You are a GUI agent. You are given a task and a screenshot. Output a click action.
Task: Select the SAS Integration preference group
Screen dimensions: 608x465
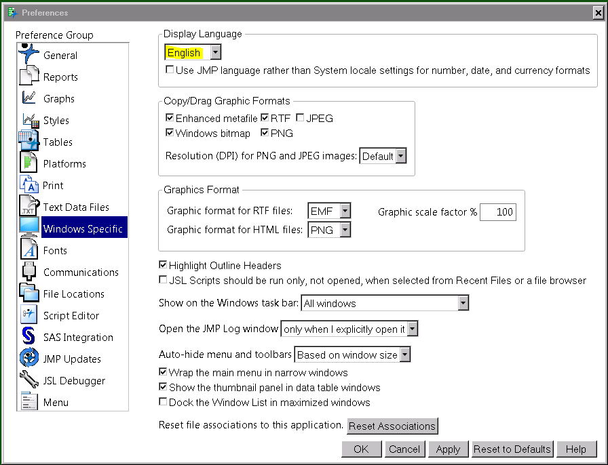(x=78, y=338)
